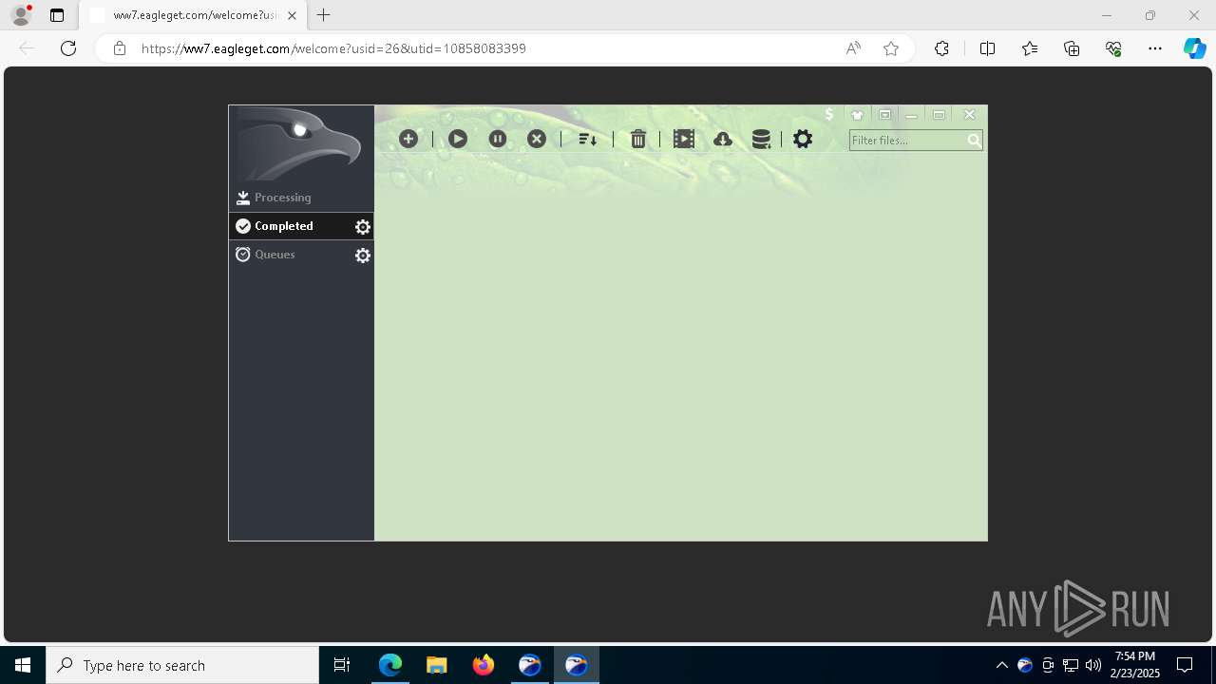Go back in the Edge browser
The width and height of the screenshot is (1216, 684).
tap(27, 48)
